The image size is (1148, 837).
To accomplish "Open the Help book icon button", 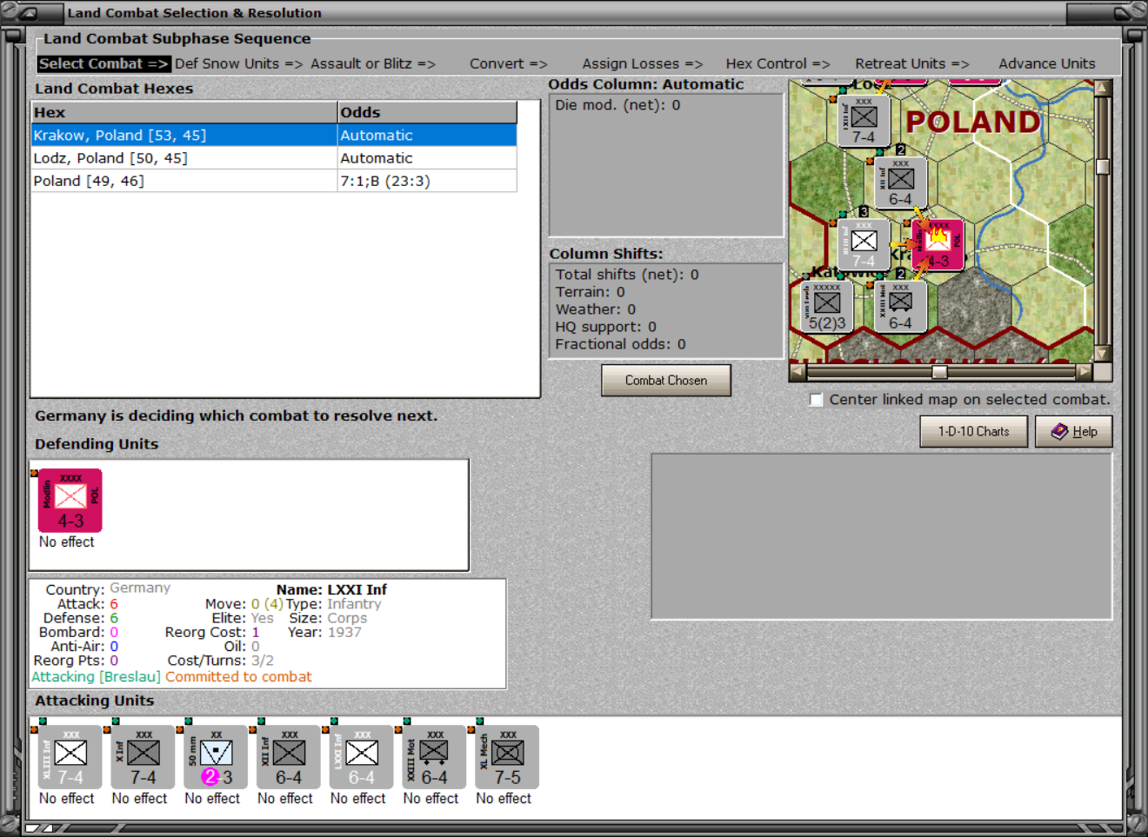I will [1073, 431].
